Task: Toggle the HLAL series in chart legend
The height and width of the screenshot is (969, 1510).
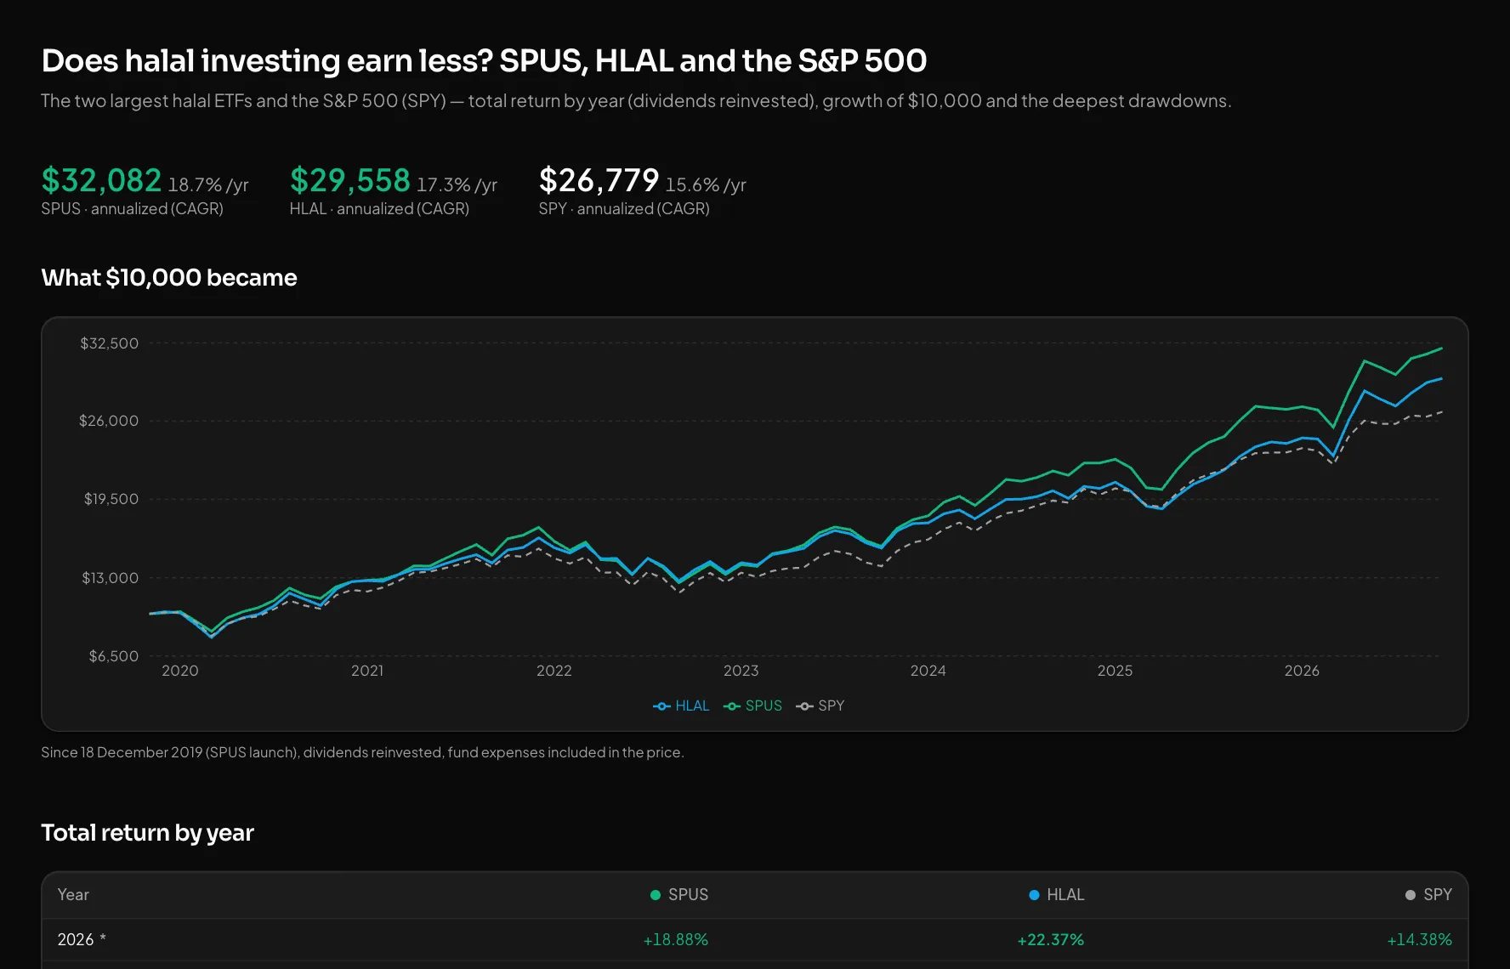Action: point(681,705)
